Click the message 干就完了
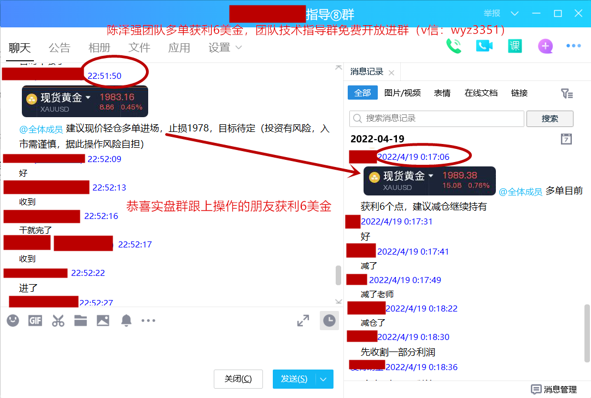The image size is (591, 398). pos(36,230)
